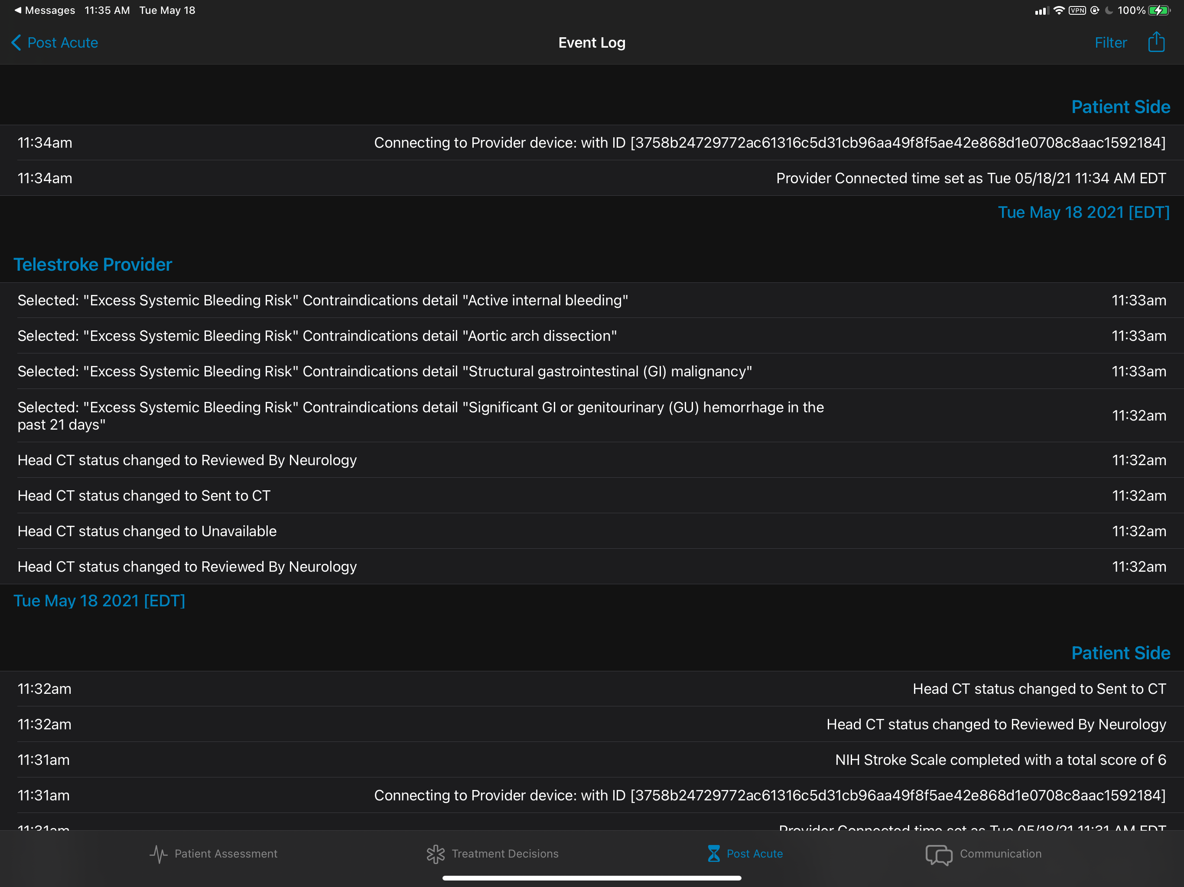
Task: Go back to Post Acute
Action: pos(62,43)
